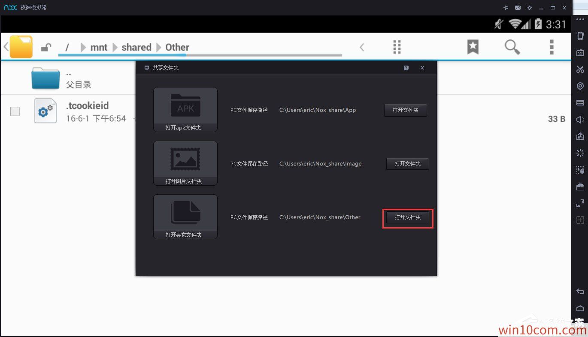Open folder for Nox_share\Image path
588x337 pixels.
(408, 164)
